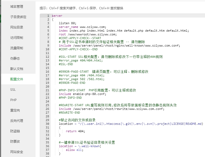Click #禁止访问的文件或目录 comment

[x=77, y=120]
